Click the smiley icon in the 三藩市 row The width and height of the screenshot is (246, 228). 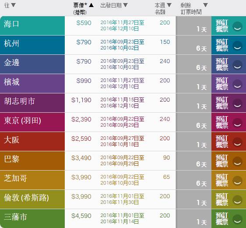(x=237, y=220)
